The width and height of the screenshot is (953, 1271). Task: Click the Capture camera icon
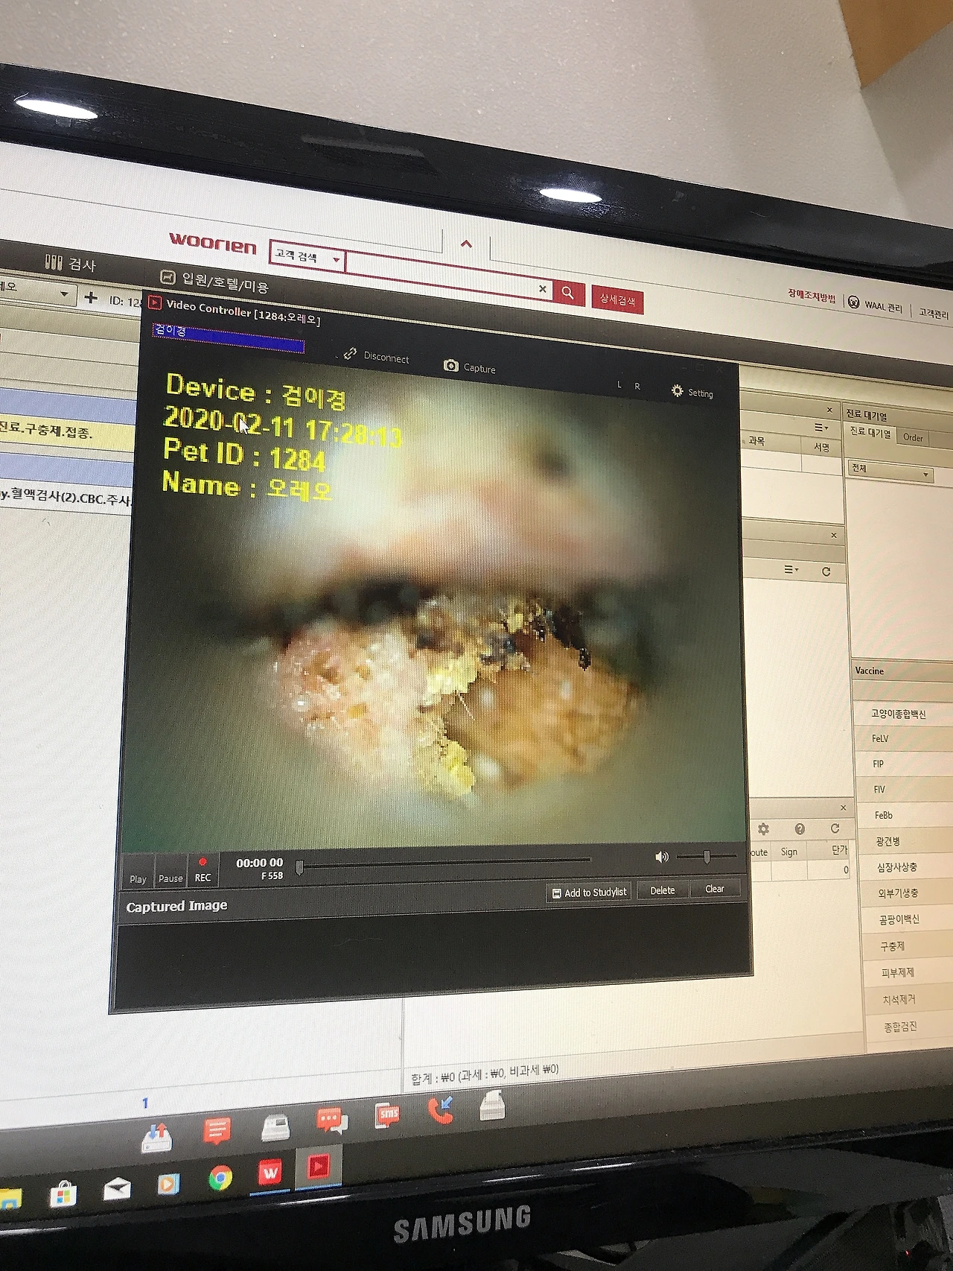point(450,365)
